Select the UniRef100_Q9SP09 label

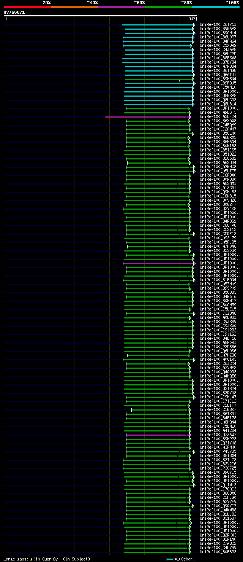point(218,288)
